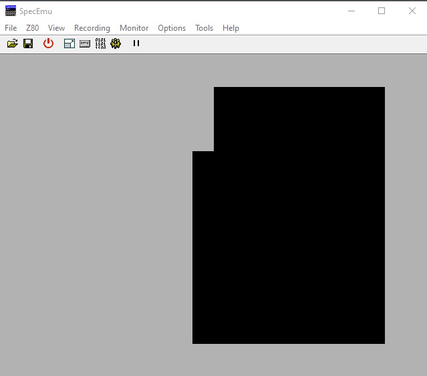427x376 pixels.
Task: Open the Tools menu
Action: 204,28
